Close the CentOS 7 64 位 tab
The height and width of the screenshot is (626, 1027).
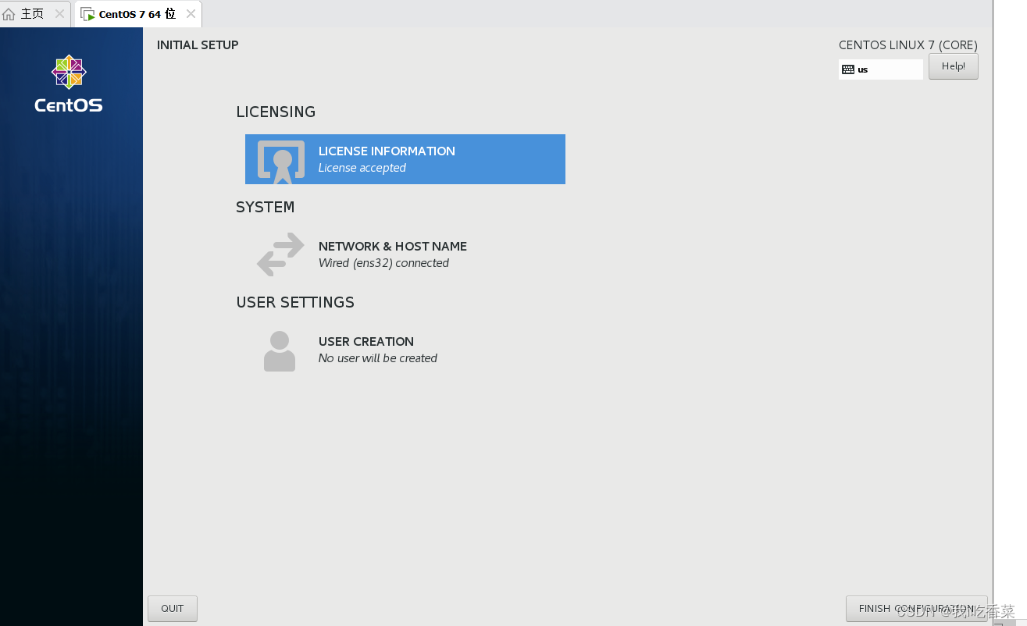[191, 14]
